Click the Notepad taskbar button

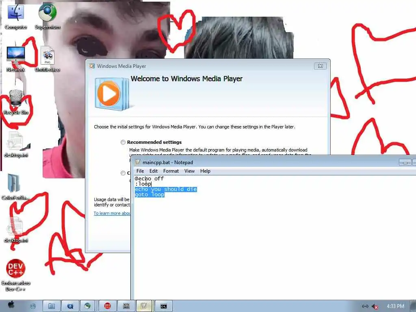pyautogui.click(x=144, y=306)
